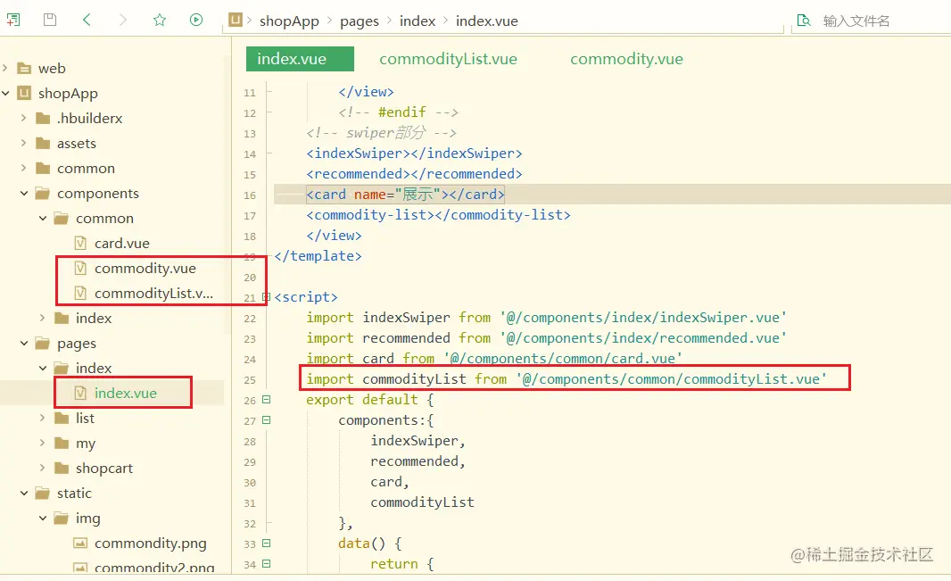This screenshot has width=951, height=581.
Task: Open commodityList.v... in the file tree
Action: tap(154, 294)
